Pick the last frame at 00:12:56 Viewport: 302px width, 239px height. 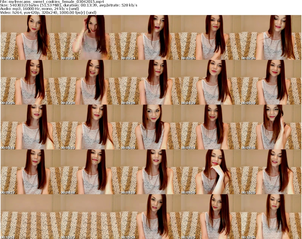coord(271,217)
